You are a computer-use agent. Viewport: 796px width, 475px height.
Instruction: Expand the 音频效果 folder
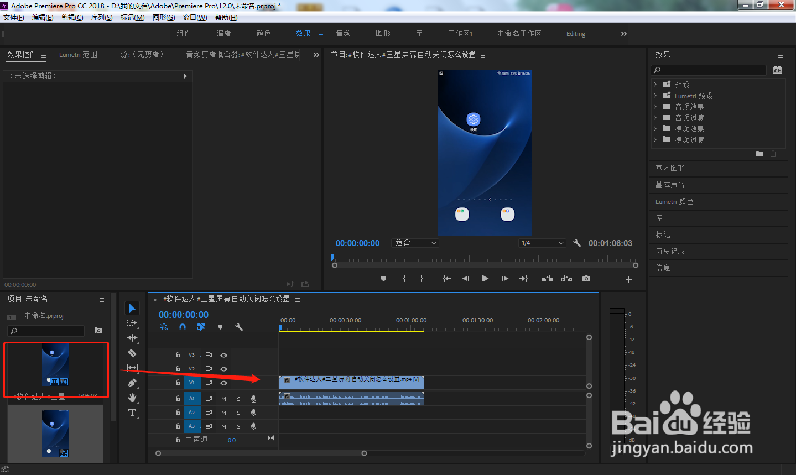click(655, 107)
